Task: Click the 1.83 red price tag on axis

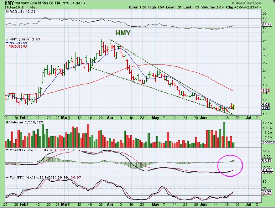Action: (265, 91)
